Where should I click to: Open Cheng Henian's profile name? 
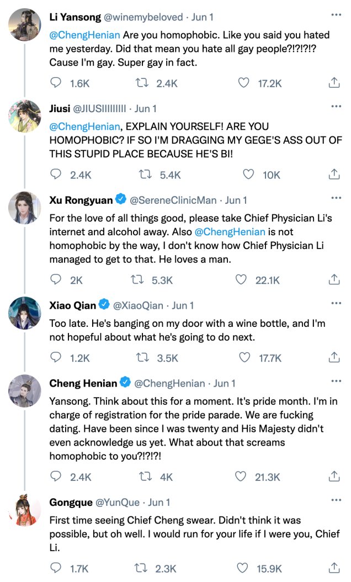(83, 383)
